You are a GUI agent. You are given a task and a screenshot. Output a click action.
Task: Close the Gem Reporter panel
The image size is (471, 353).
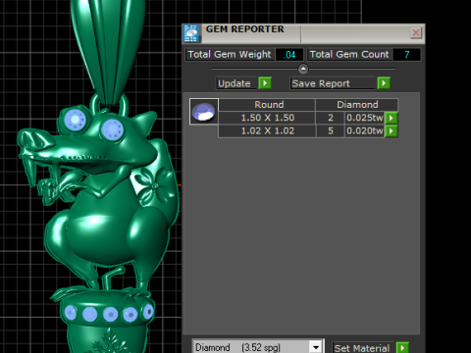coord(416,32)
